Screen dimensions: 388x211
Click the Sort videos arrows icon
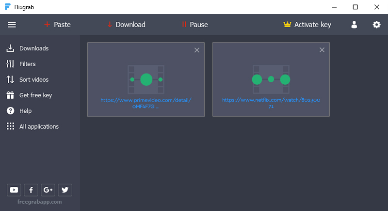(x=10, y=79)
